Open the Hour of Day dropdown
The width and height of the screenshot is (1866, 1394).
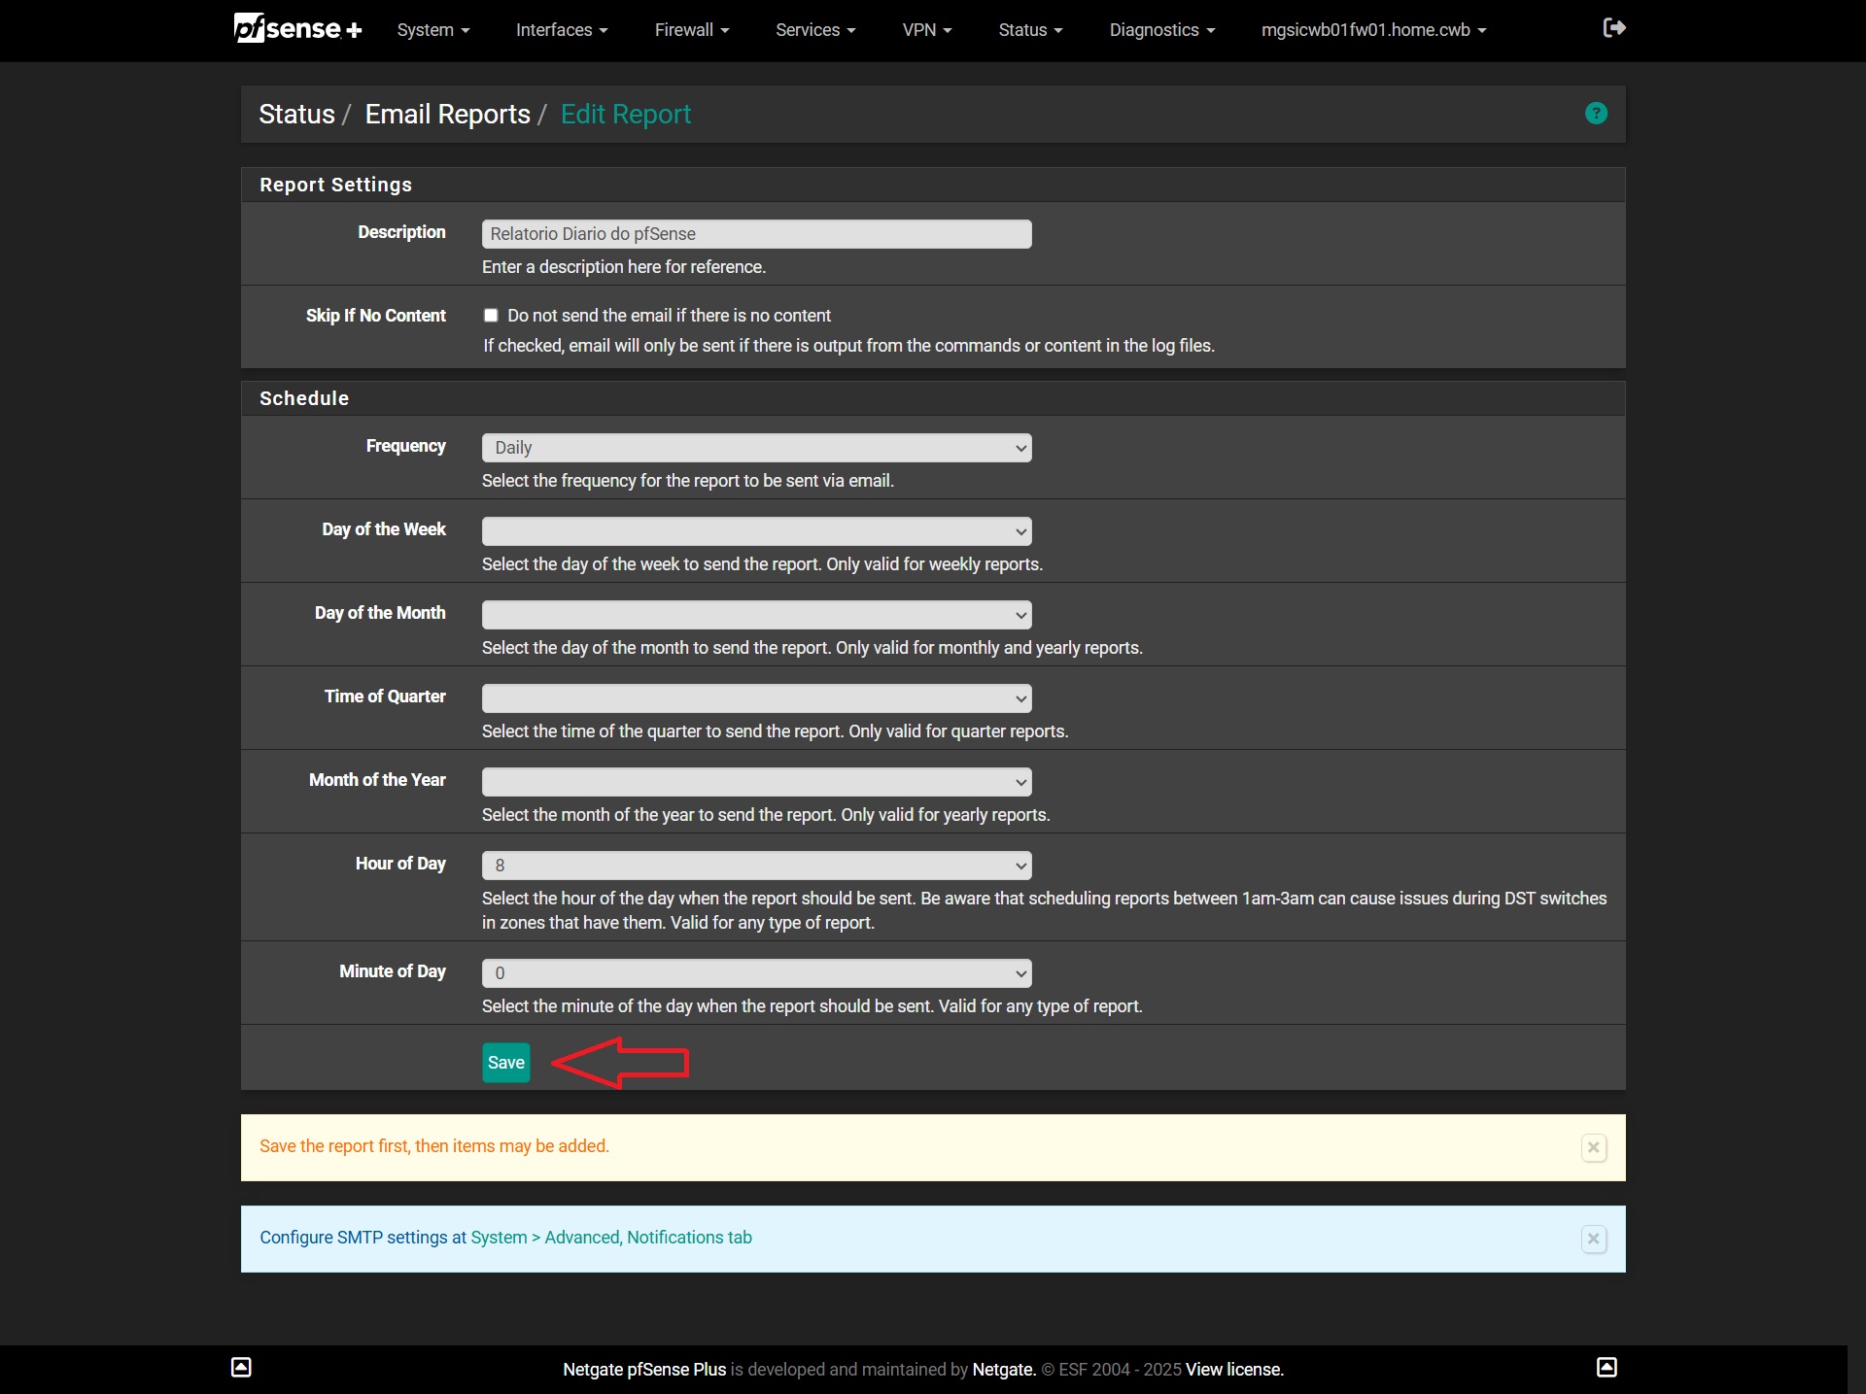coord(756,866)
